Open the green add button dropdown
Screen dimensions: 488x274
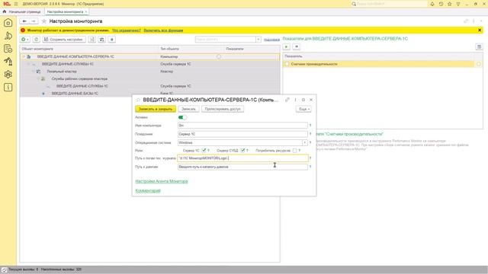25,40
